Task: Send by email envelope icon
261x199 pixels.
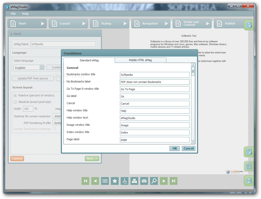Action: [144, 181]
